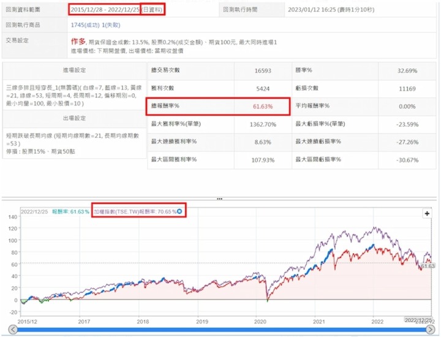
Task: Click the blue date range slider bar
Action: 222,330
